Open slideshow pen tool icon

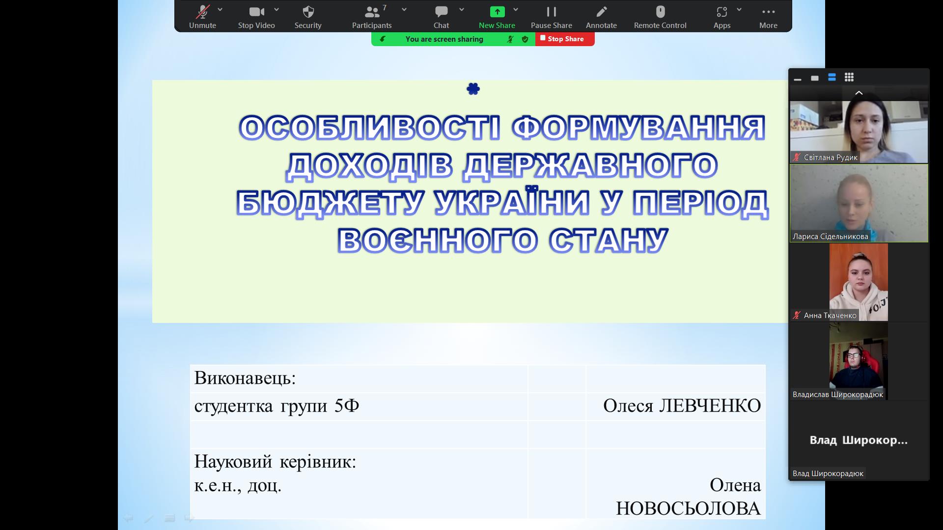pos(149,518)
